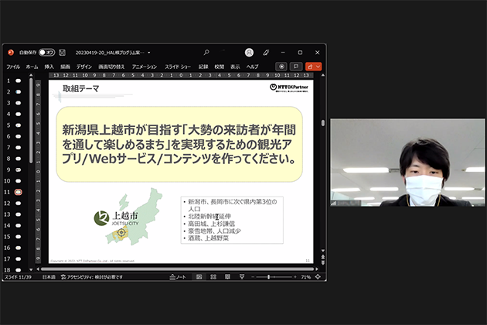Switch to Normal view icon
This screenshot has height=325, width=487.
coord(199,277)
